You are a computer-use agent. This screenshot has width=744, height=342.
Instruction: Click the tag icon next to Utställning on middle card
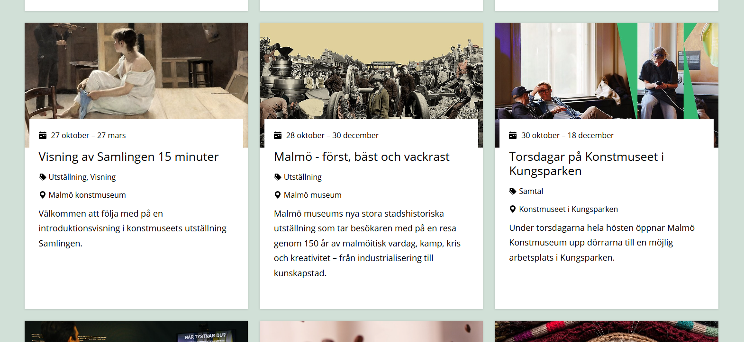(x=277, y=176)
